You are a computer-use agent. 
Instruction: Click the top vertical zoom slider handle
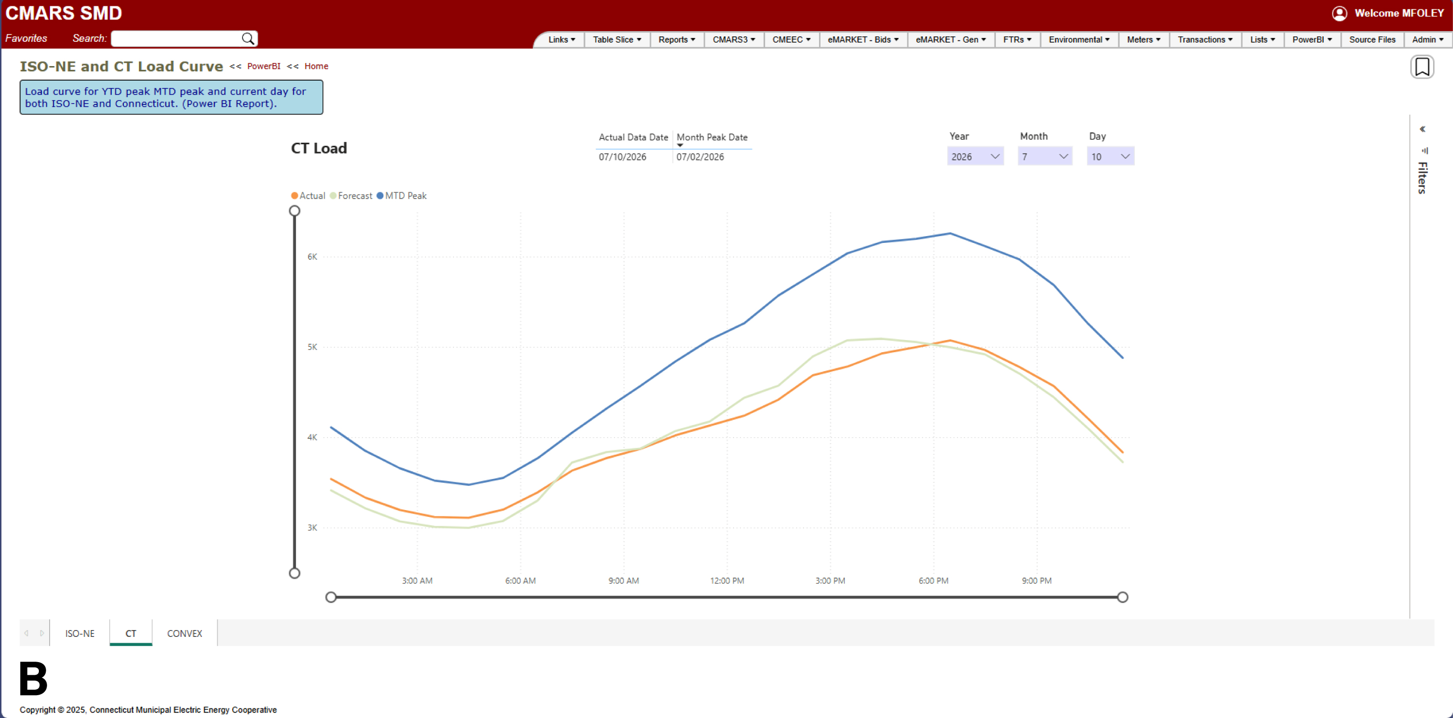coord(294,211)
